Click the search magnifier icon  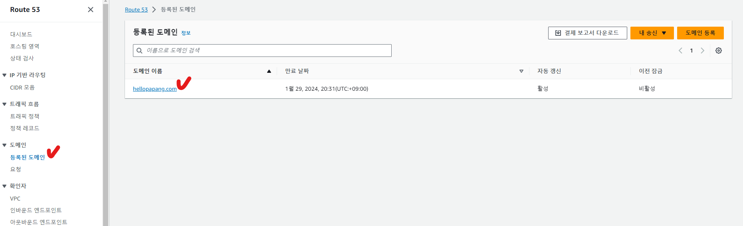point(139,51)
